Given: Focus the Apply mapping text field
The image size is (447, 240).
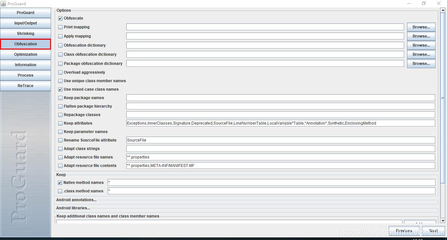Looking at the screenshot, I should [x=265, y=36].
